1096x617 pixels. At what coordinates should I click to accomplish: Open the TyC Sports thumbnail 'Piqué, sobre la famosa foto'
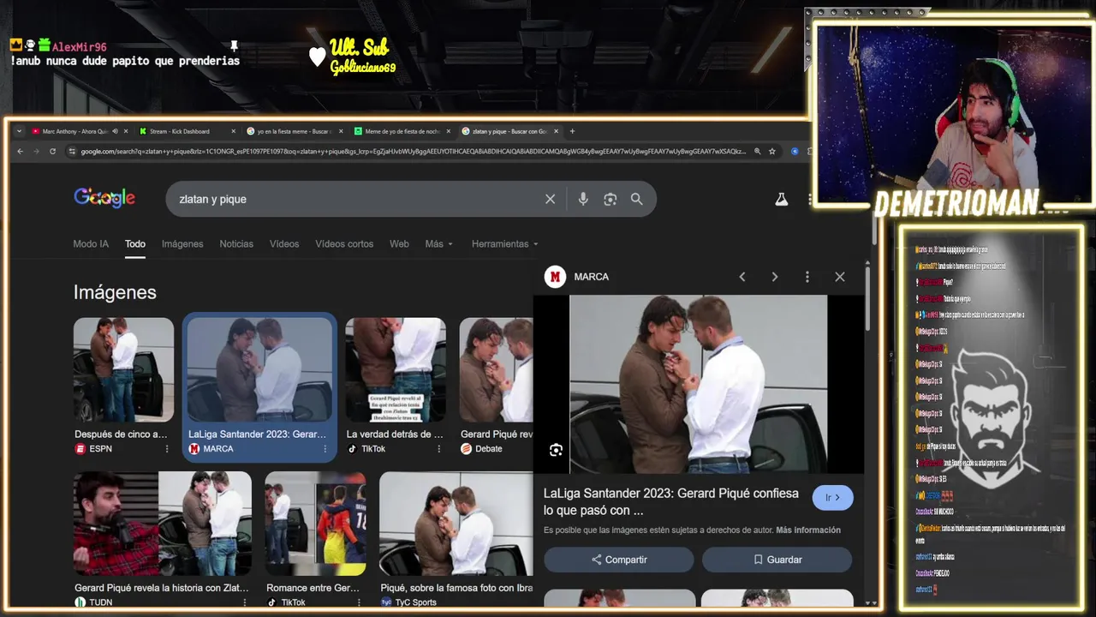coord(456,524)
